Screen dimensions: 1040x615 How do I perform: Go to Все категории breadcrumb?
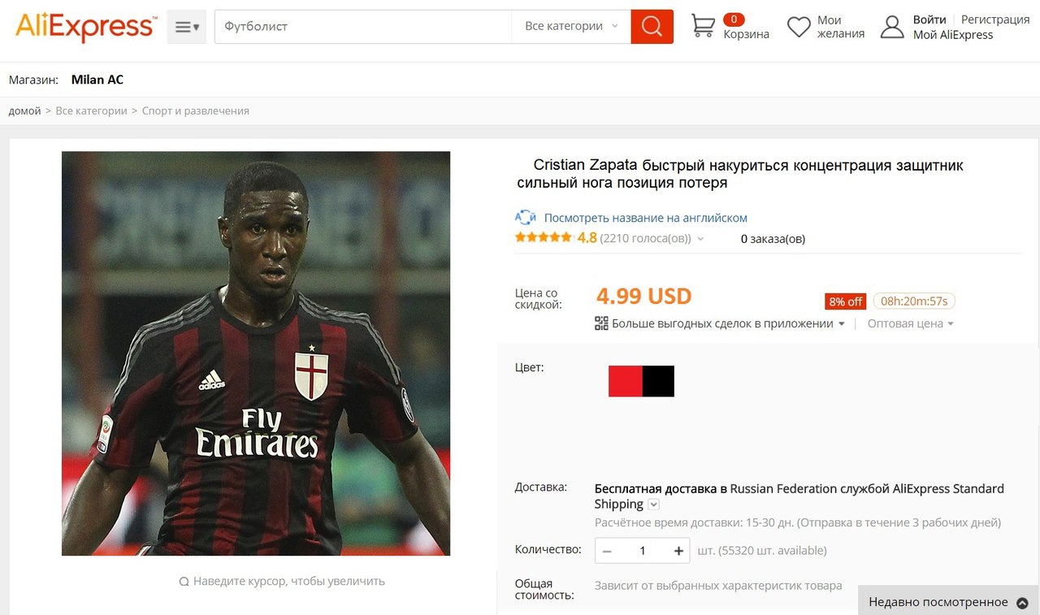pos(91,110)
